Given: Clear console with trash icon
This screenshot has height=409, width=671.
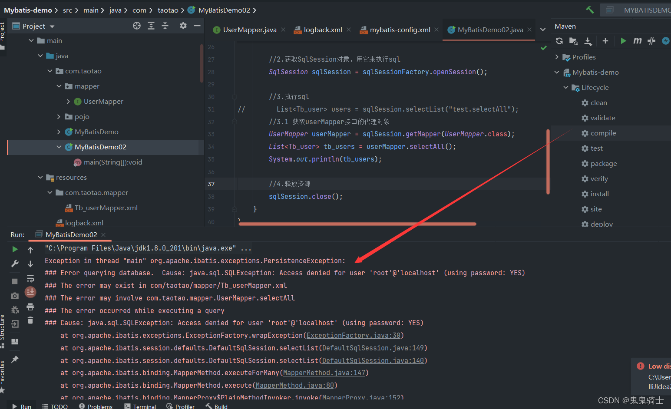Looking at the screenshot, I should [30, 320].
